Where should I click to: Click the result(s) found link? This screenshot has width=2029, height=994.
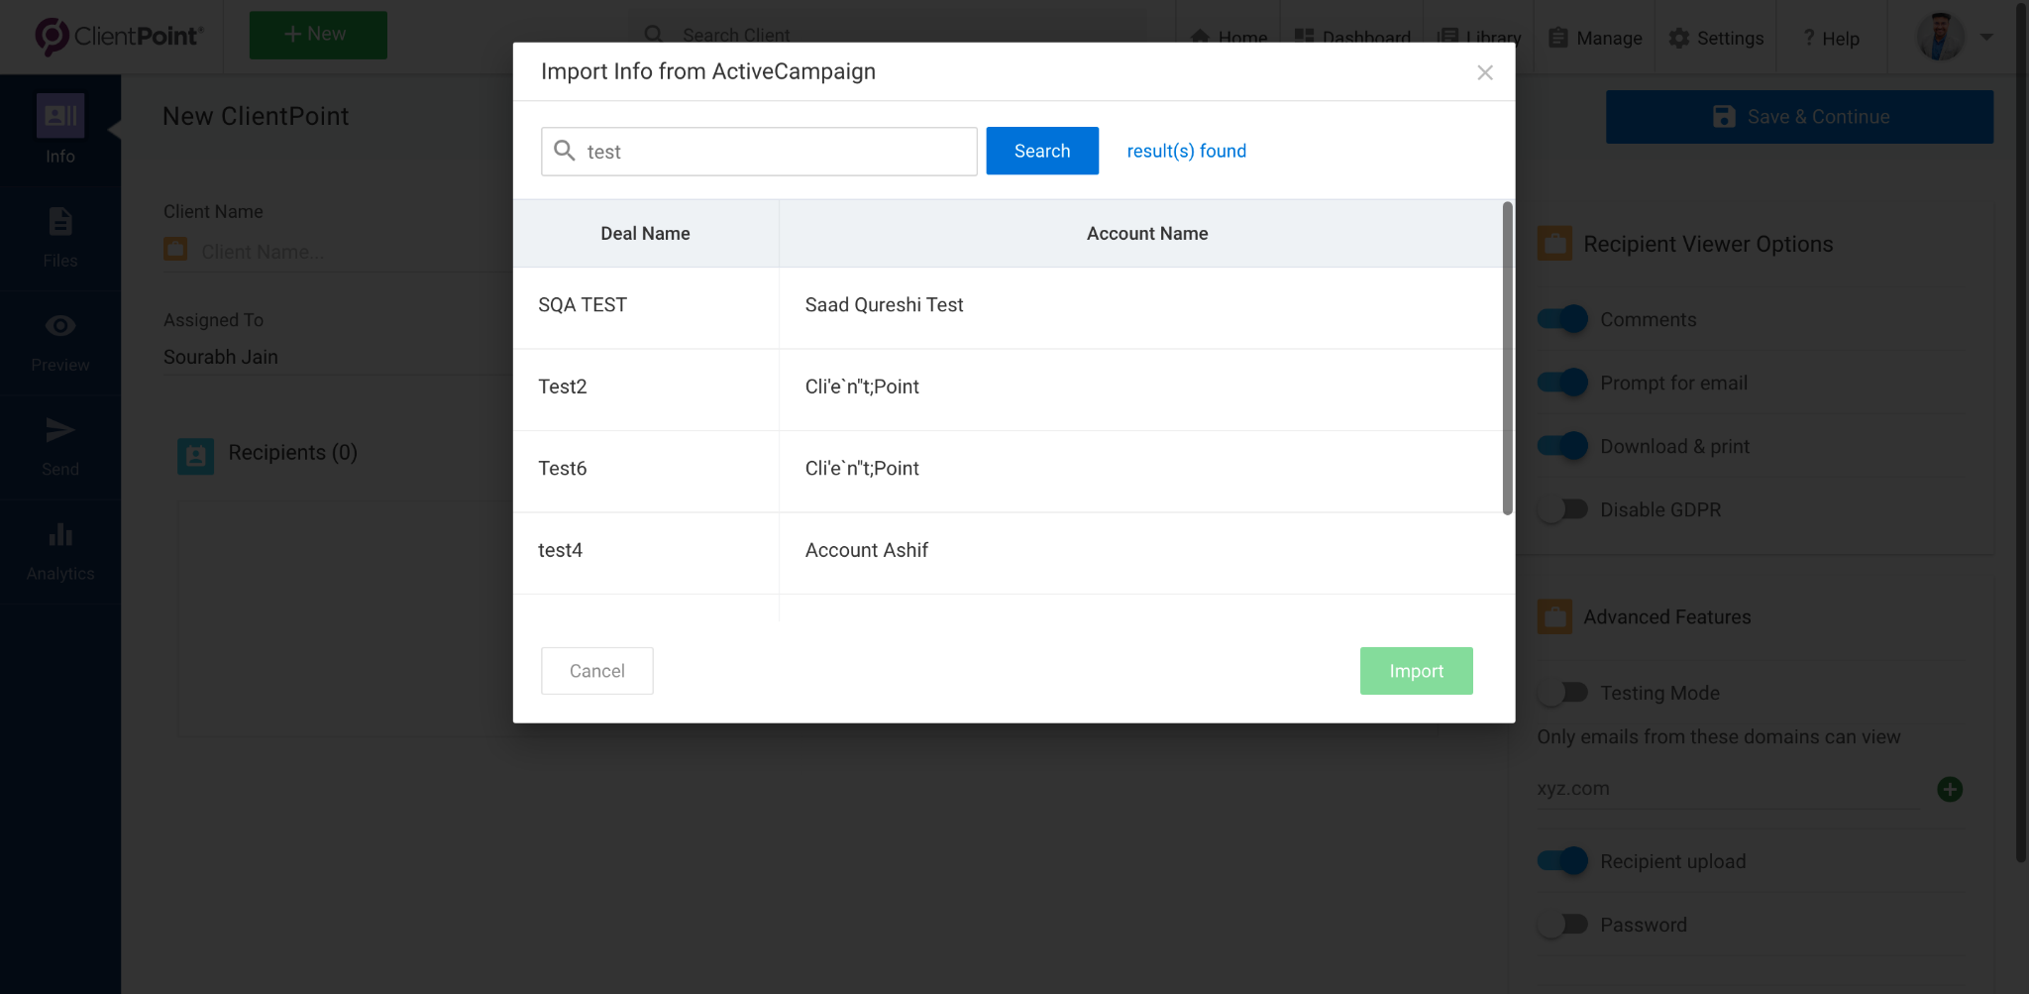click(x=1187, y=151)
